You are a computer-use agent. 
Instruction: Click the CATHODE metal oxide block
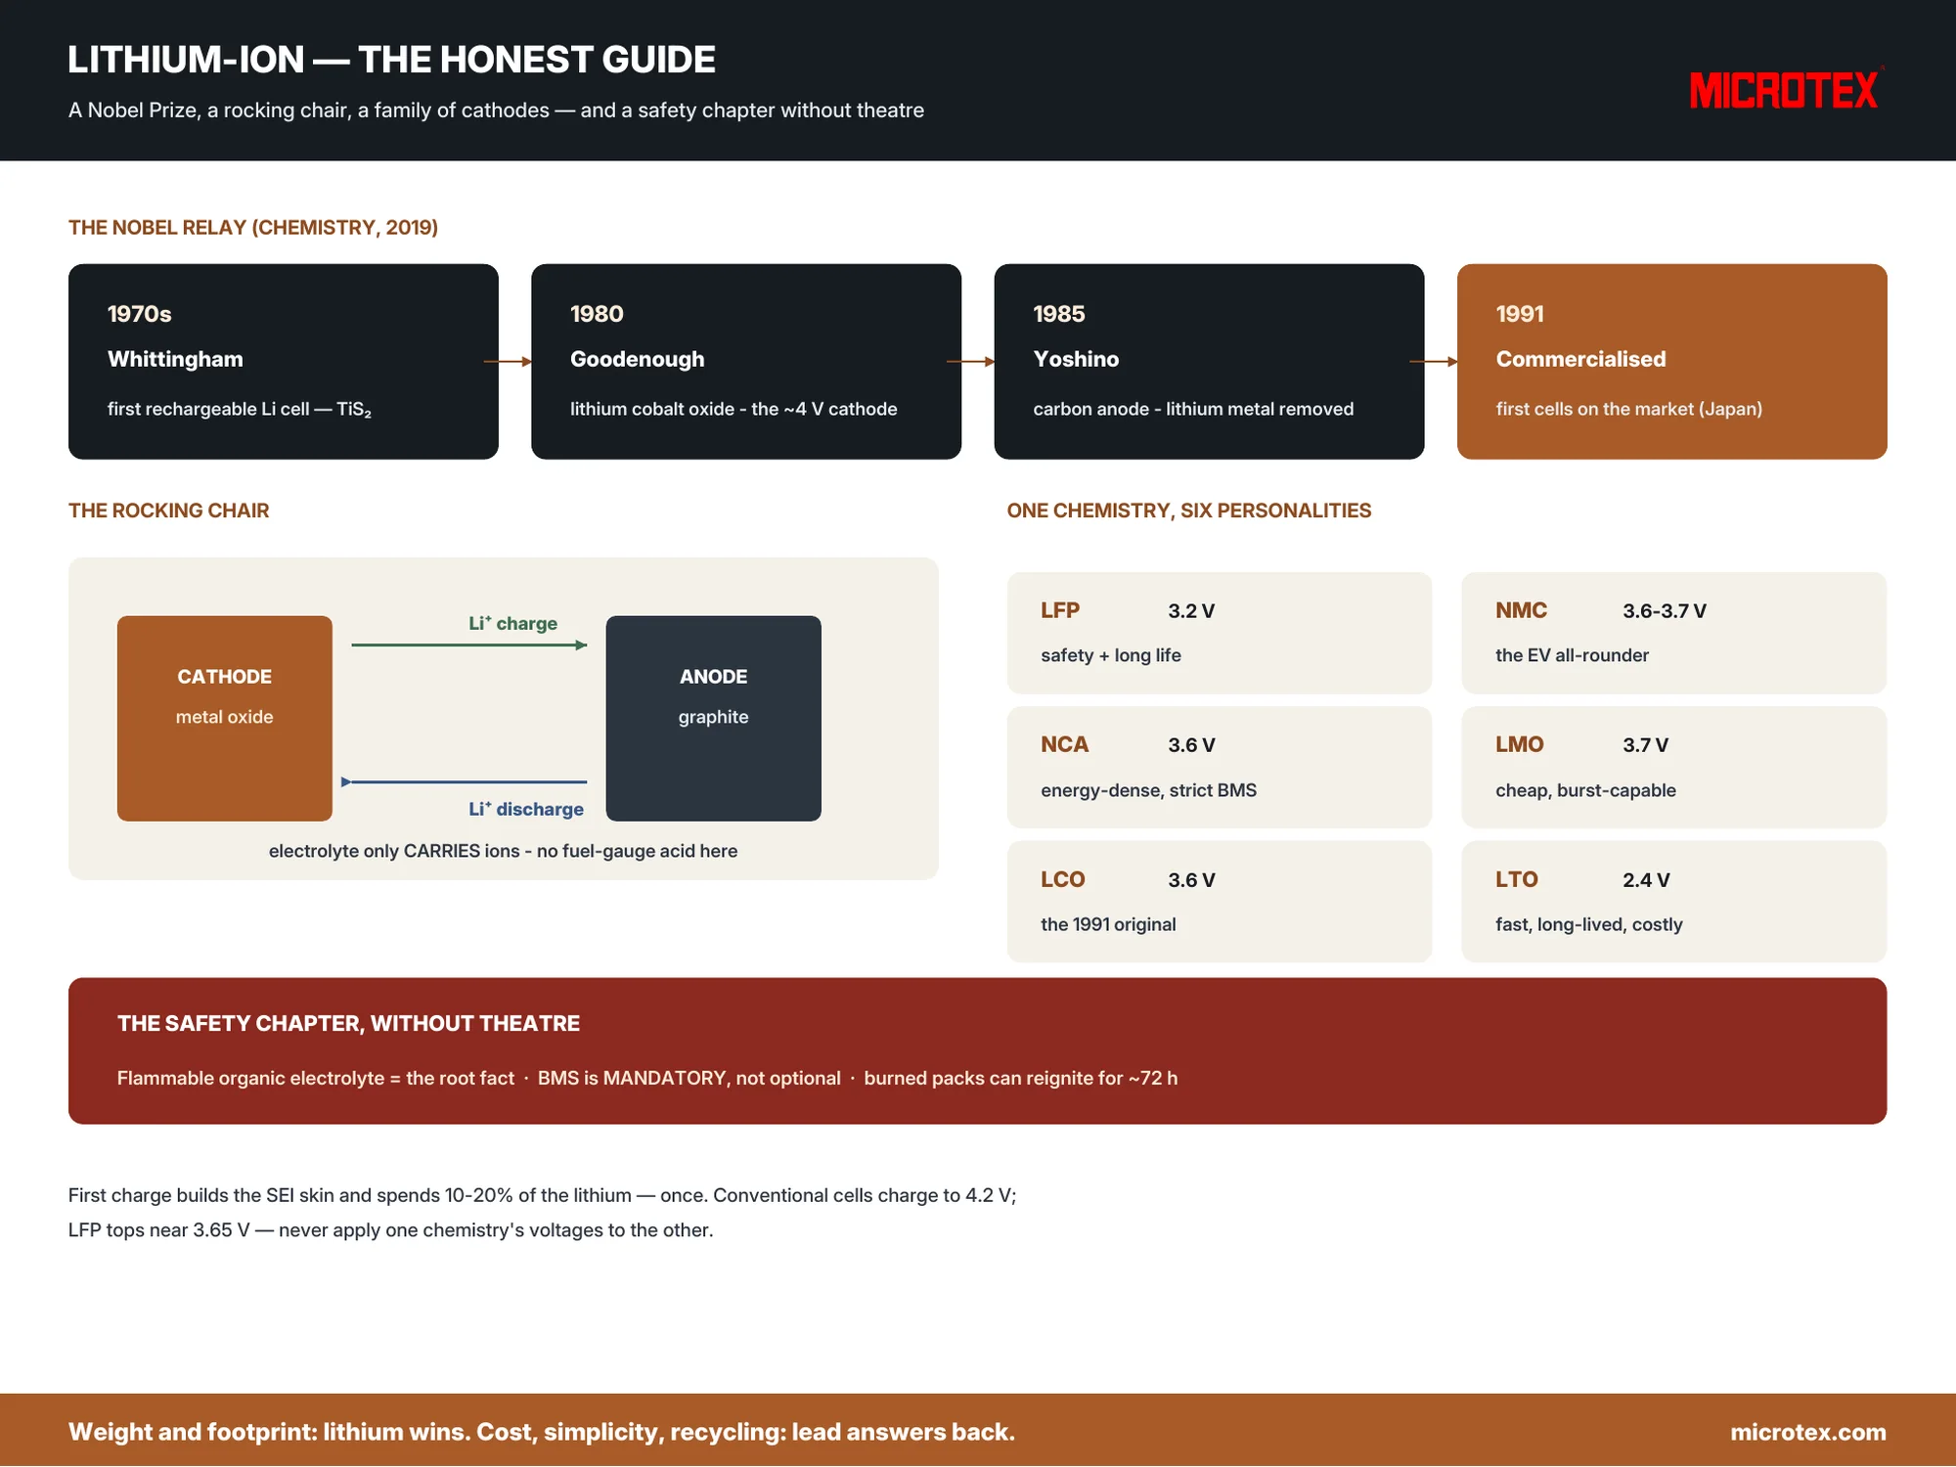(x=225, y=718)
